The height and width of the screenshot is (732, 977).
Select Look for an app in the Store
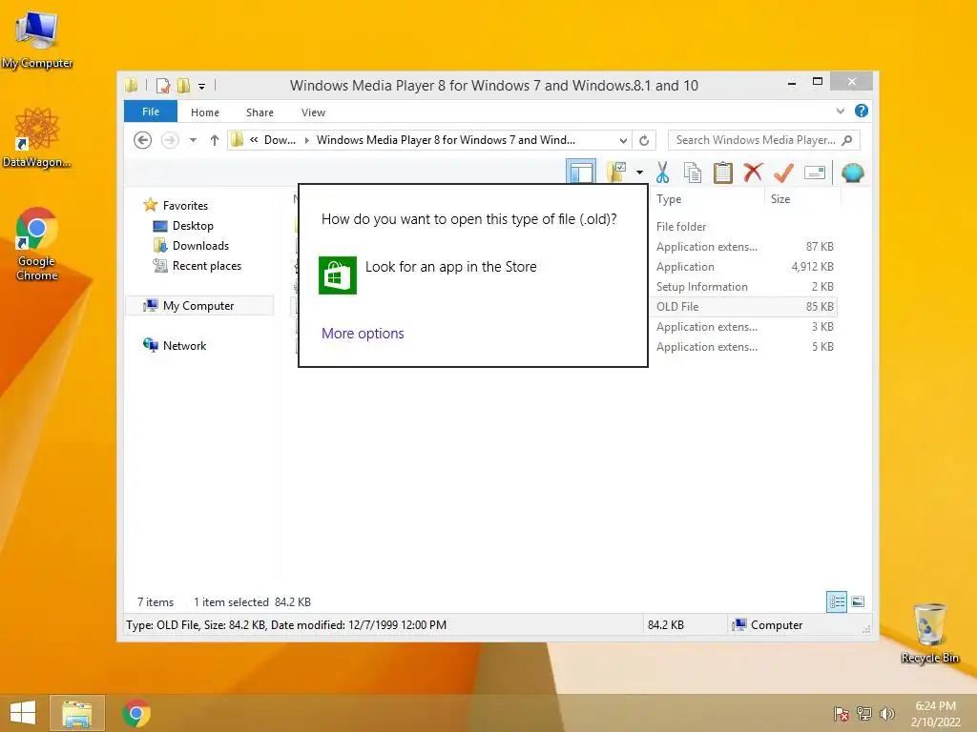428,274
